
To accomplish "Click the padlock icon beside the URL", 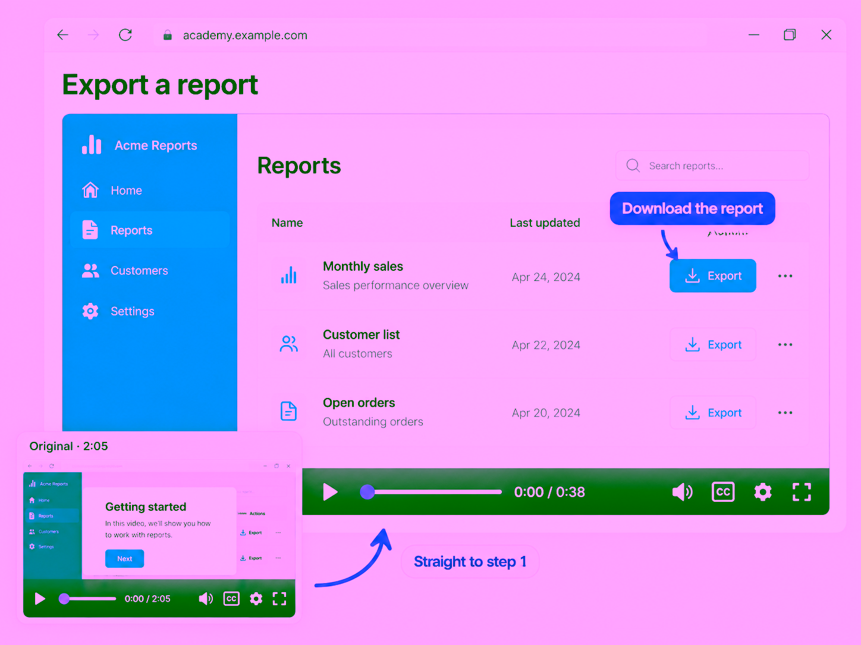I will (x=168, y=35).
